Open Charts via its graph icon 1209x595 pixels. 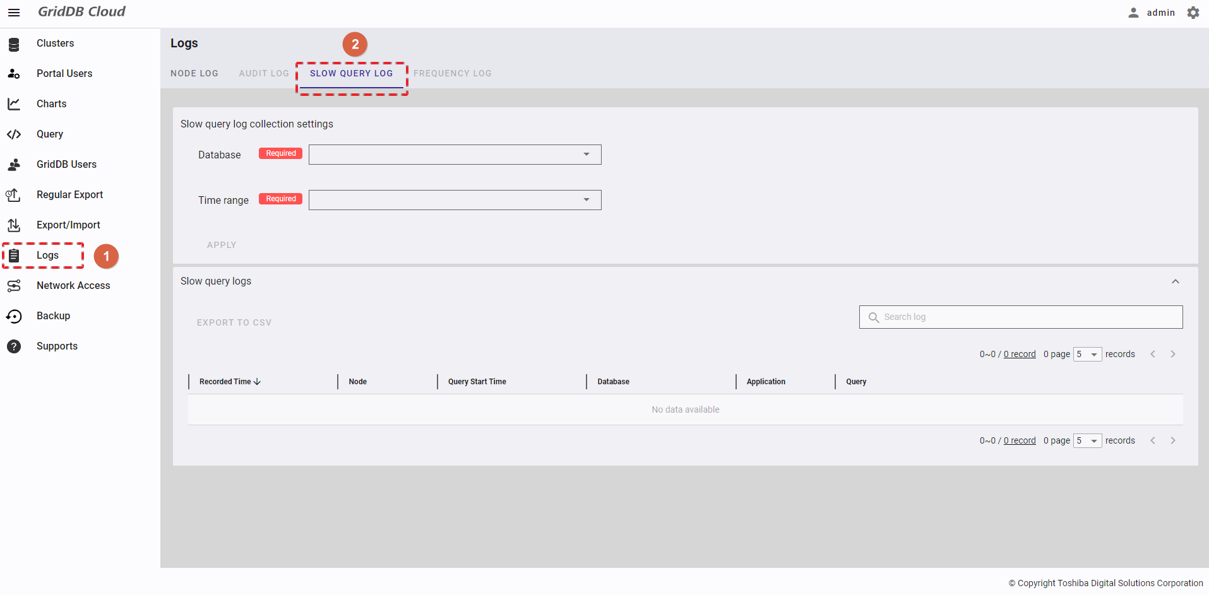coord(14,104)
